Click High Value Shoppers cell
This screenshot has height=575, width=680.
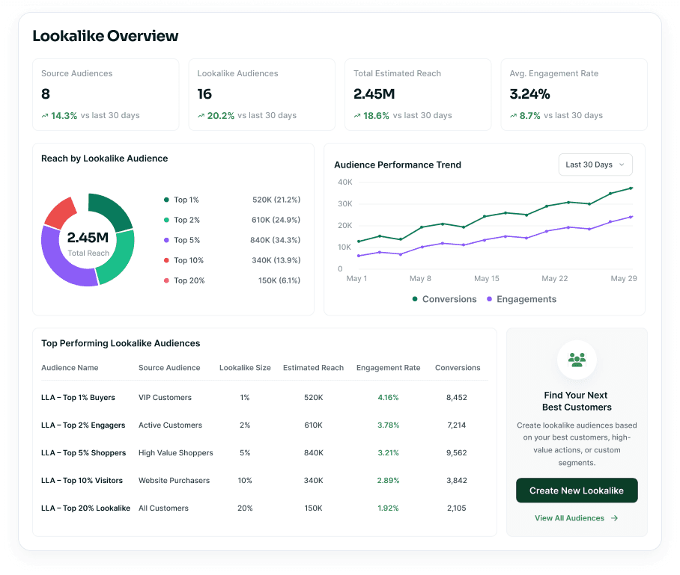click(x=176, y=453)
